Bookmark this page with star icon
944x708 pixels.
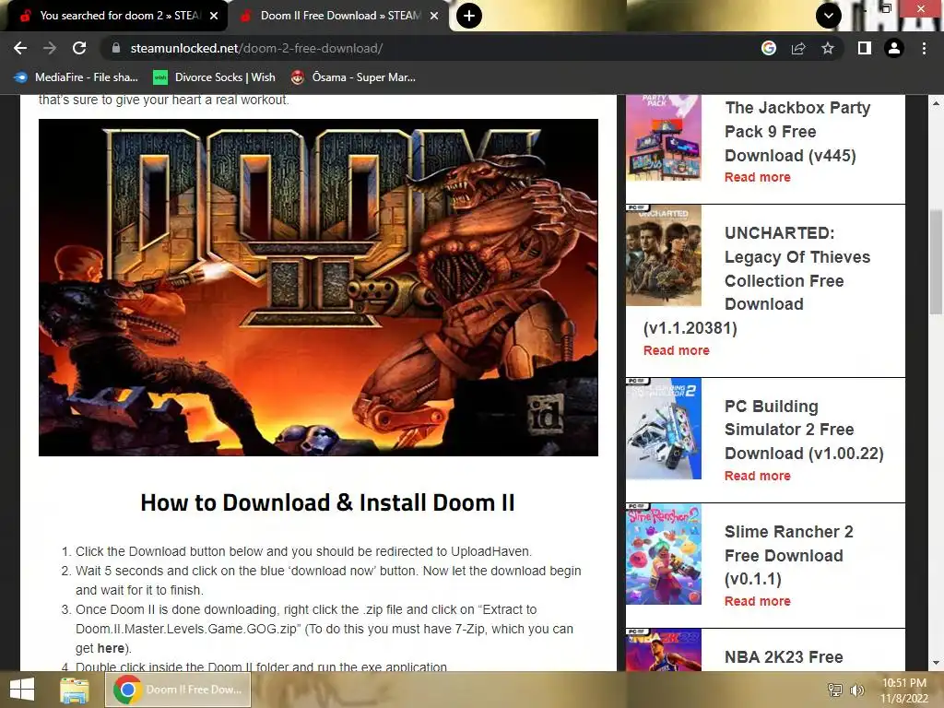click(x=828, y=48)
